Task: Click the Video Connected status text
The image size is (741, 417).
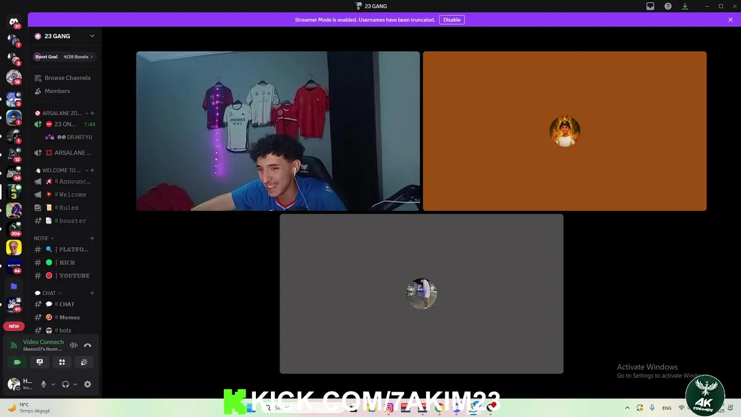Action: (43, 342)
